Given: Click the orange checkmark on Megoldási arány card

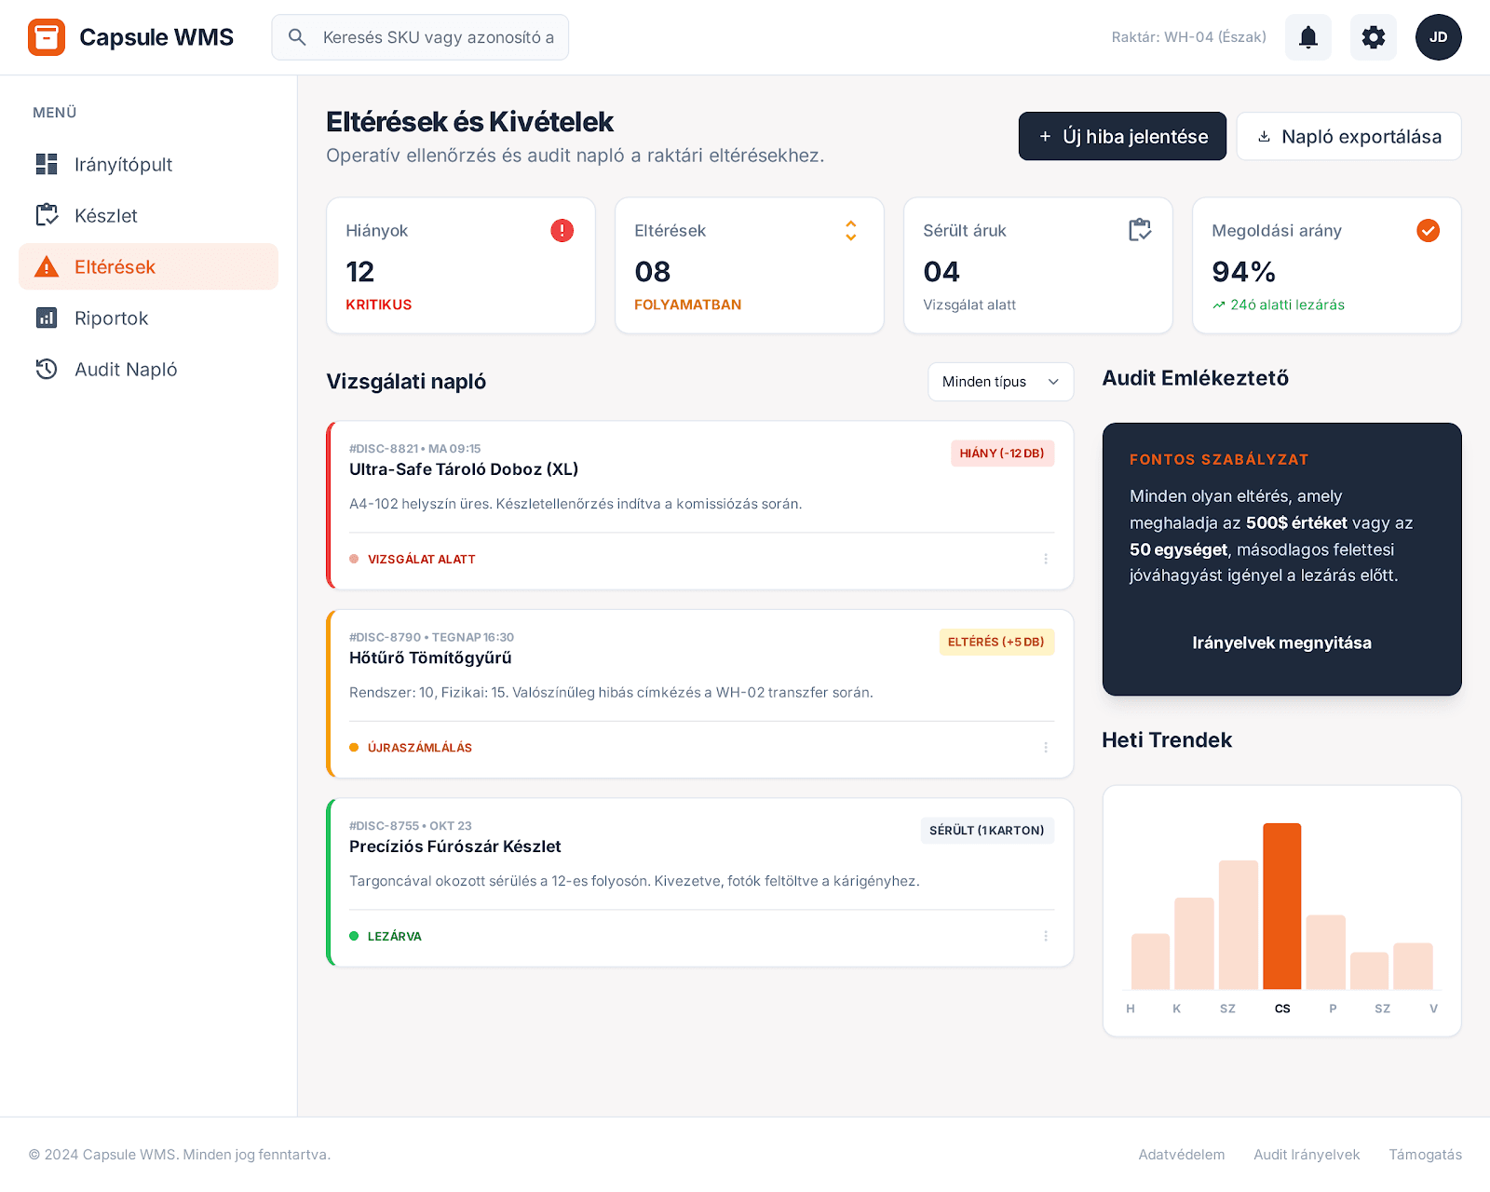Looking at the screenshot, I should coord(1428,230).
